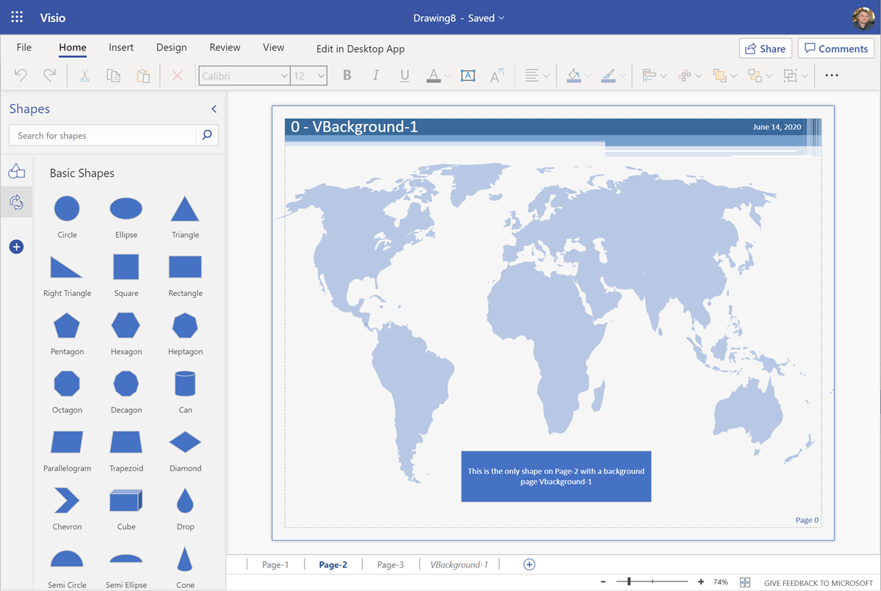Add a new page with plus icon
881x591 pixels.
point(529,565)
